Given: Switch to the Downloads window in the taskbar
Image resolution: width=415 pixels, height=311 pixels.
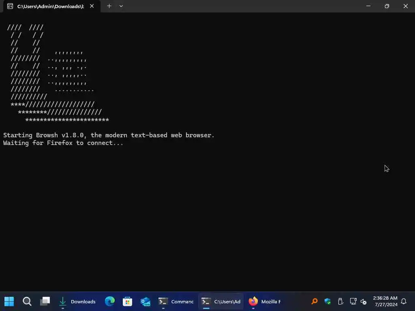Looking at the screenshot, I should [x=77, y=301].
